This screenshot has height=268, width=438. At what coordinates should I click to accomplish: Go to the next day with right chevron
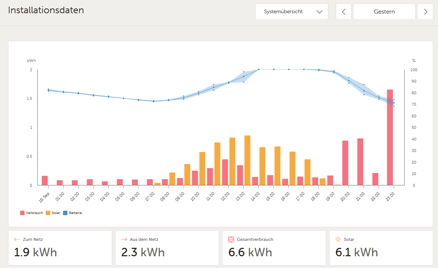point(425,12)
